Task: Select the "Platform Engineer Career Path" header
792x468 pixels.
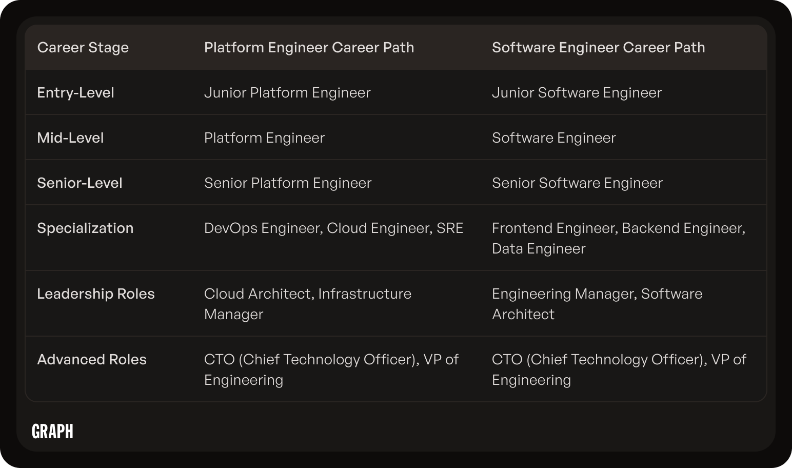Action: [309, 48]
